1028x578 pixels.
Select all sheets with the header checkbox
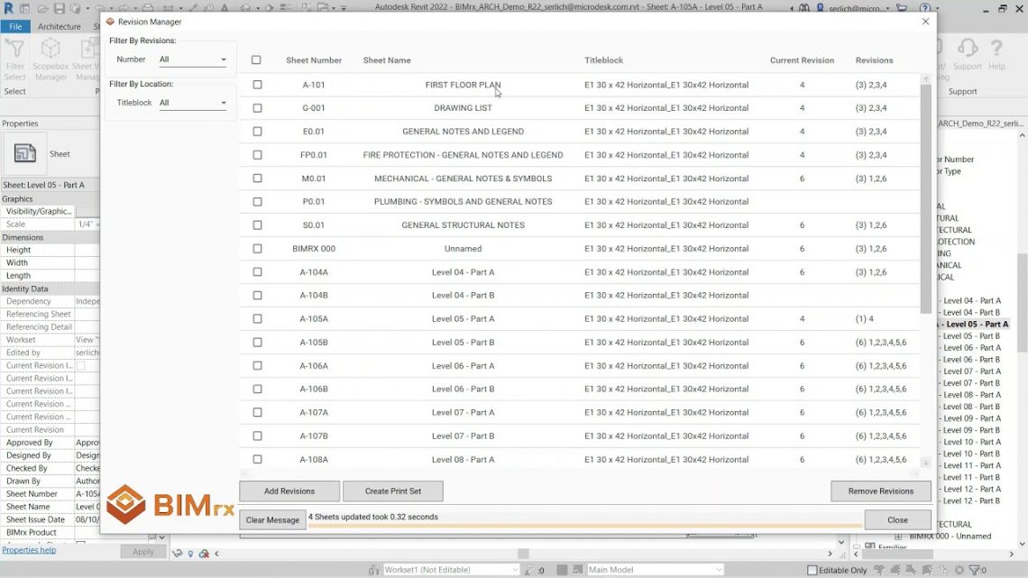[257, 60]
